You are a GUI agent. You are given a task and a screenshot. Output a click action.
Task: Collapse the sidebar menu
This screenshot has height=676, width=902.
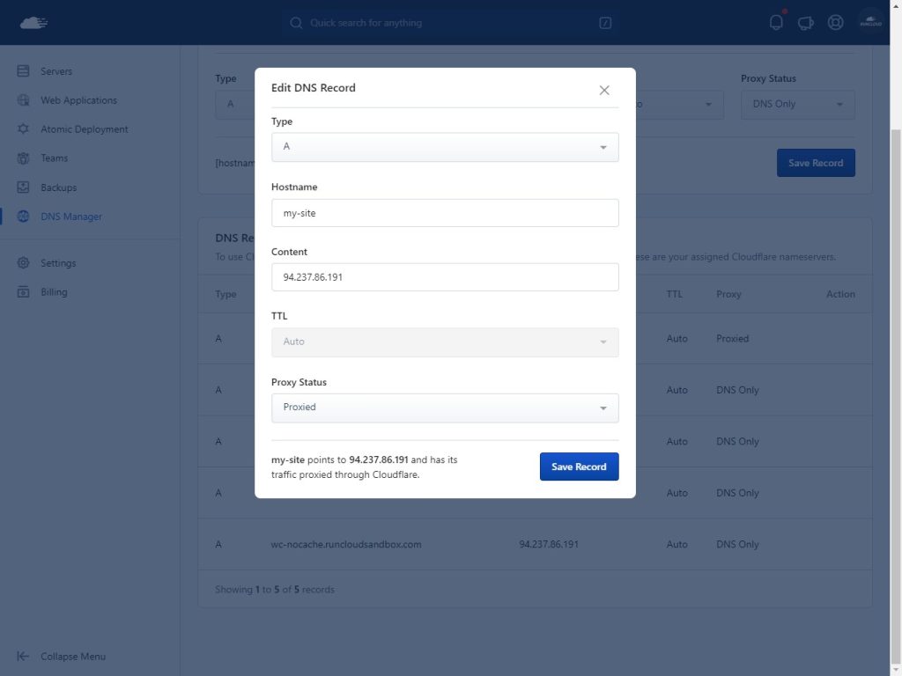[x=62, y=657]
